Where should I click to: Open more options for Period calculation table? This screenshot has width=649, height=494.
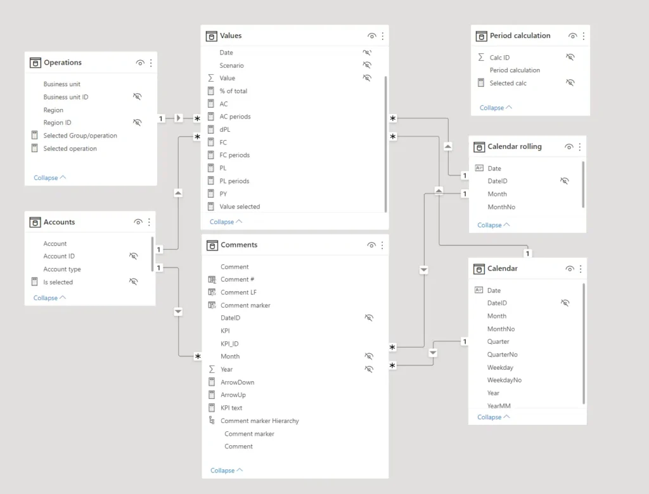pyautogui.click(x=584, y=36)
